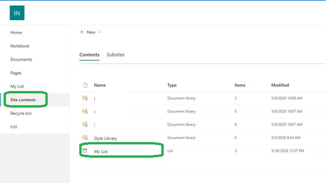Open My List in the left navigation
The image size is (326, 183).
pyautogui.click(x=17, y=86)
